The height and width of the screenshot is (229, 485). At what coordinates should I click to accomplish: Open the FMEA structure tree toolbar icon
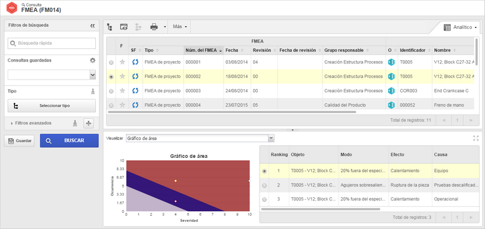109,27
